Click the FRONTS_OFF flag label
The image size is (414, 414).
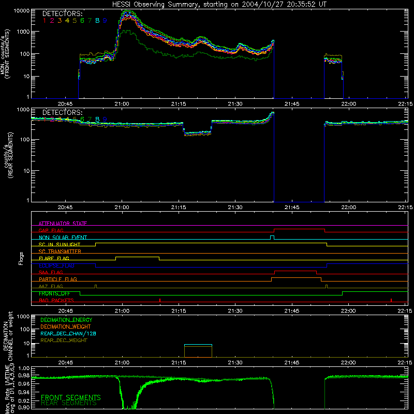(54, 293)
